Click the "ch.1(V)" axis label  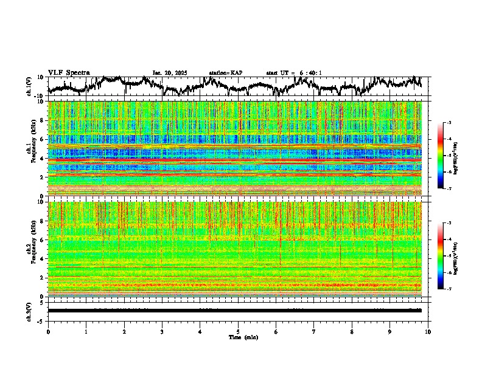[x=30, y=86]
